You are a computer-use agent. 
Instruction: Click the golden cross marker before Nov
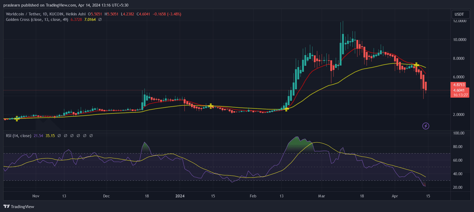pos(17,119)
